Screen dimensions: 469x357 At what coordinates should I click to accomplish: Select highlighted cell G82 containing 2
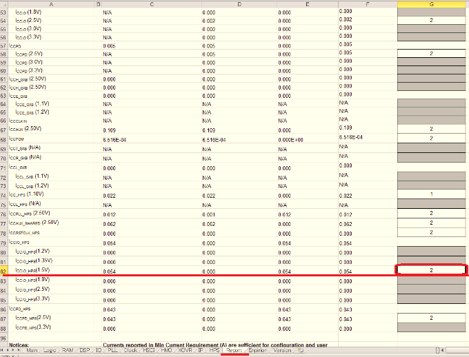pos(432,270)
